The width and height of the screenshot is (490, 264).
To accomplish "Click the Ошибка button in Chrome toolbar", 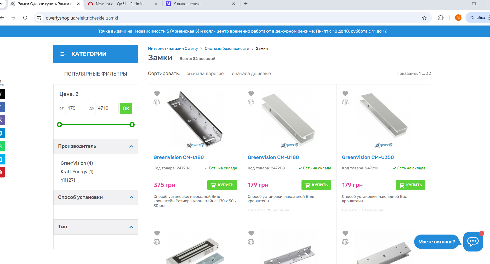I will point(477,18).
